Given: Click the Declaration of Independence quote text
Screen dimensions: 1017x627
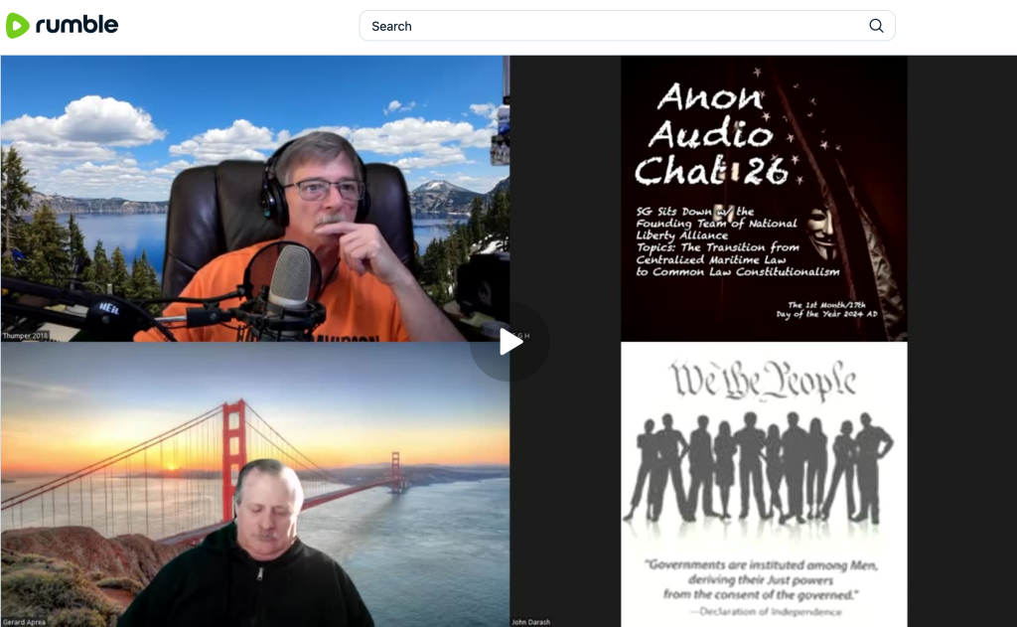Looking at the screenshot, I should [x=763, y=579].
